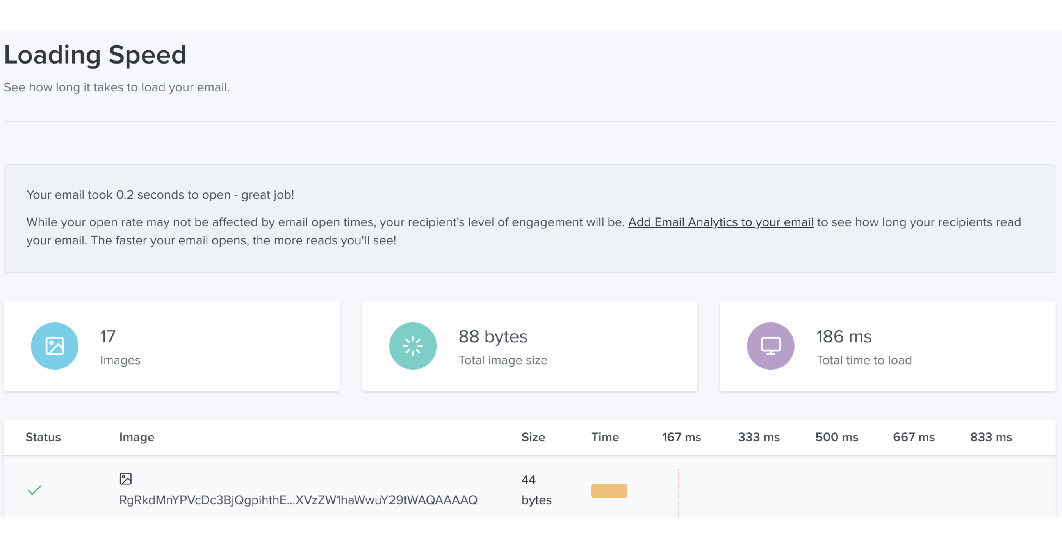
Task: Click the Image column header
Action: 137,437
